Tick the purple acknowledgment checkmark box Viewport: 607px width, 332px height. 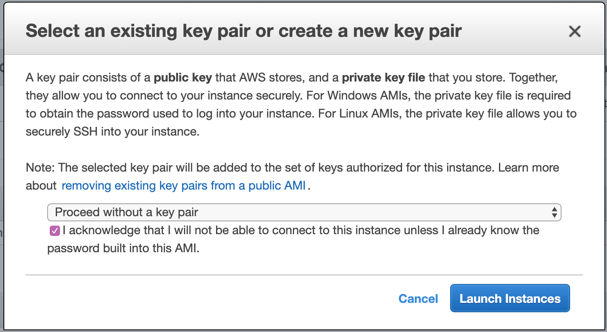pos(54,231)
